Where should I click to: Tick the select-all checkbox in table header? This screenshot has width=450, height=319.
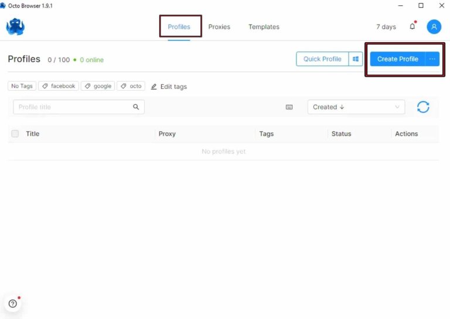15,134
